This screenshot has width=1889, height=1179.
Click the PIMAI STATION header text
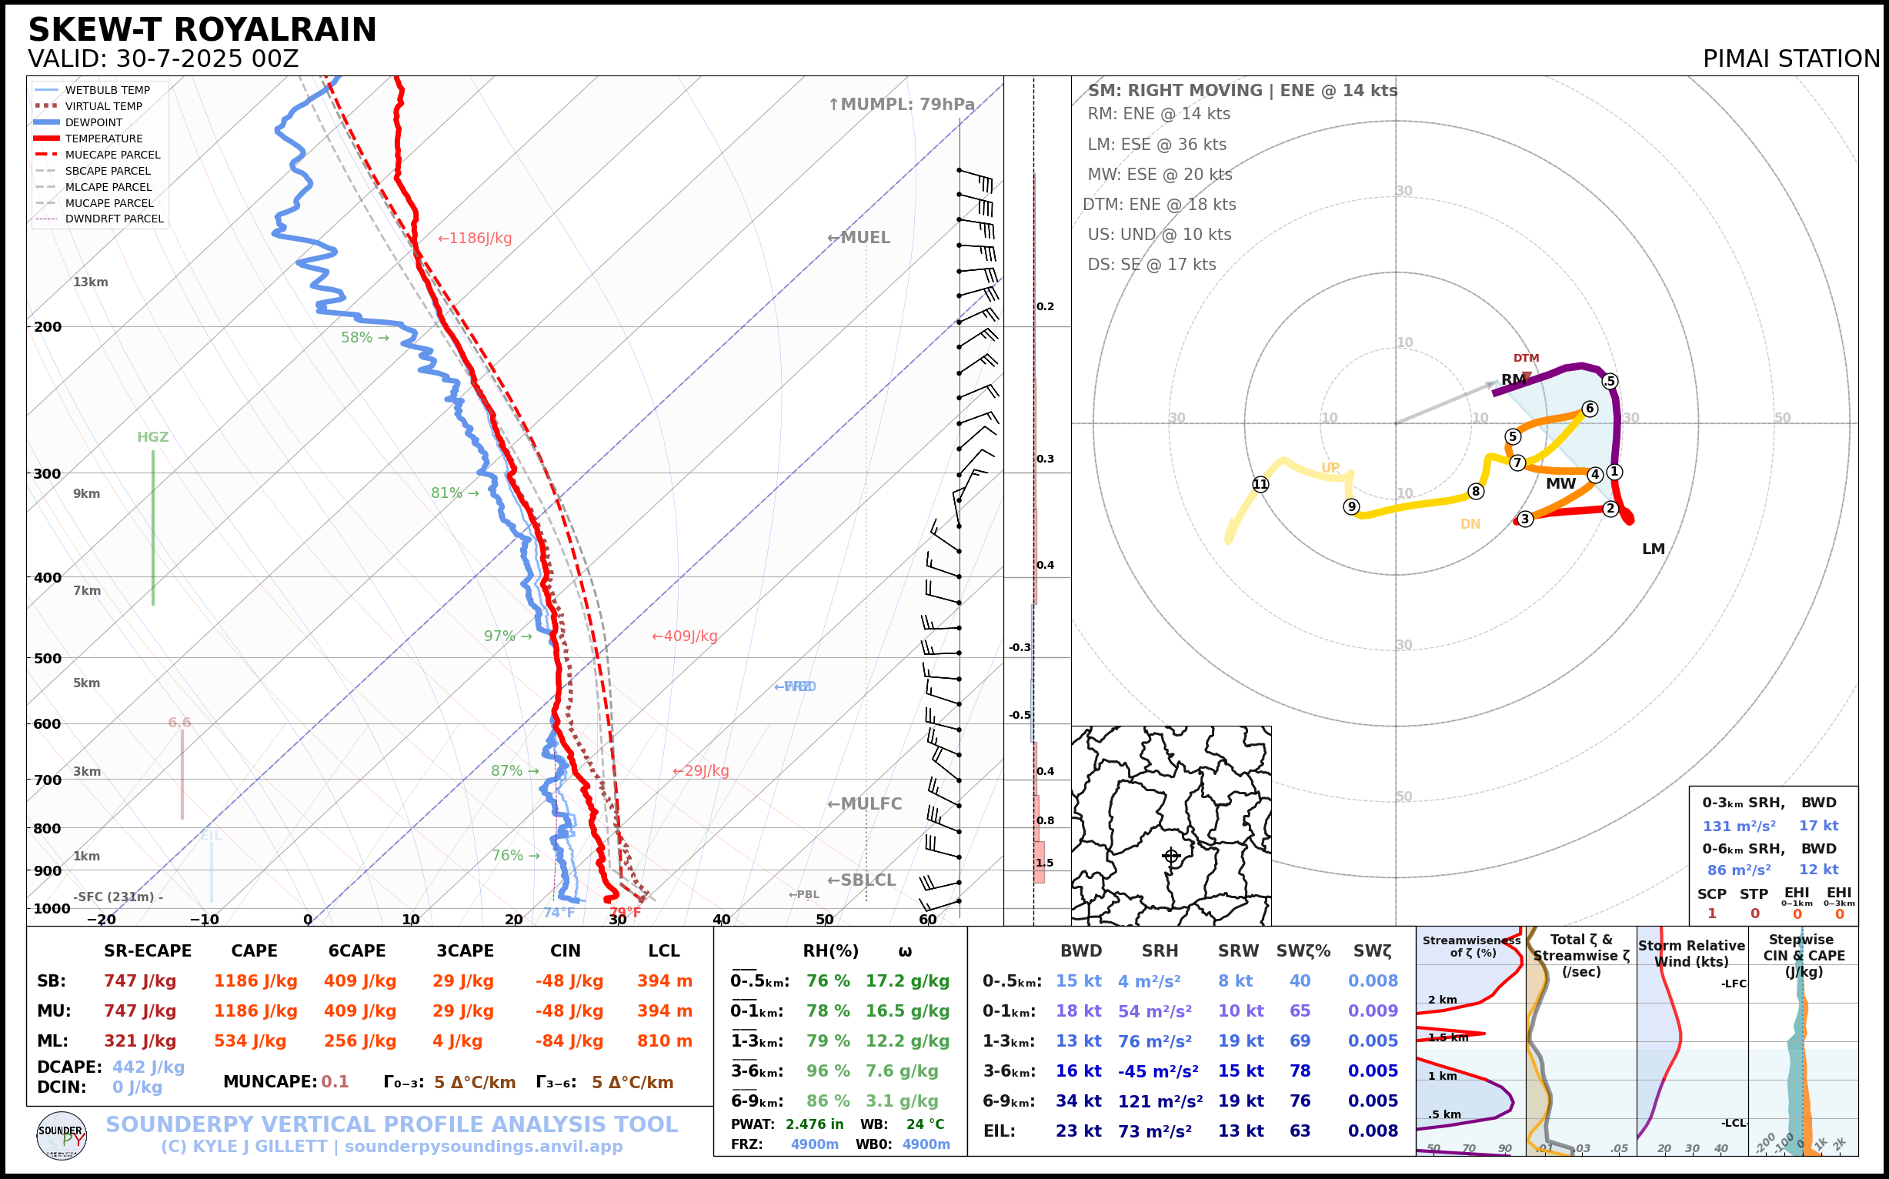[1791, 59]
